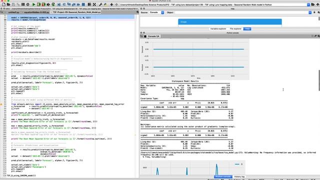Click Re-run last script icon
The height and width of the screenshot is (180, 320).
coord(53,4)
